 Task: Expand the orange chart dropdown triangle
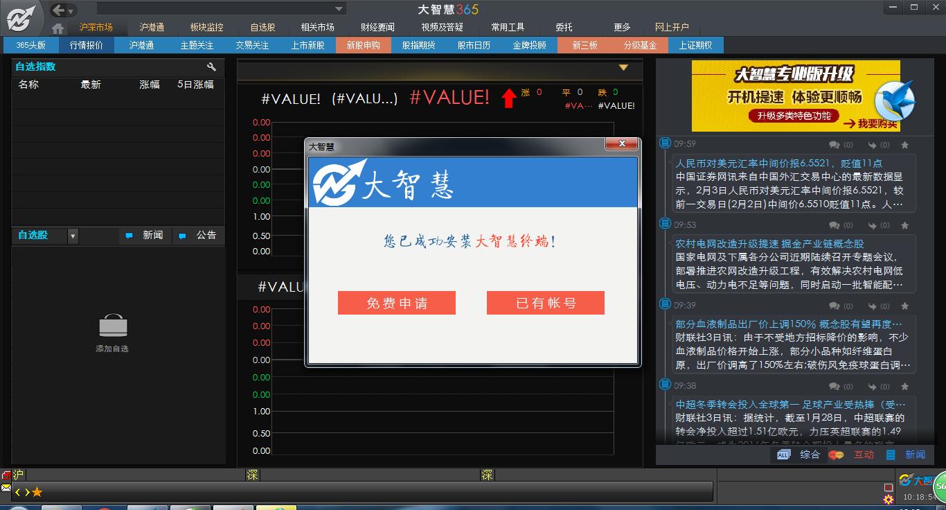623,67
